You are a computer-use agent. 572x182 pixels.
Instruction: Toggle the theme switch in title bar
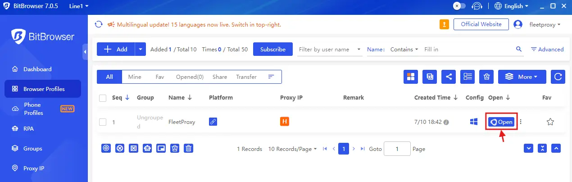pos(459,6)
